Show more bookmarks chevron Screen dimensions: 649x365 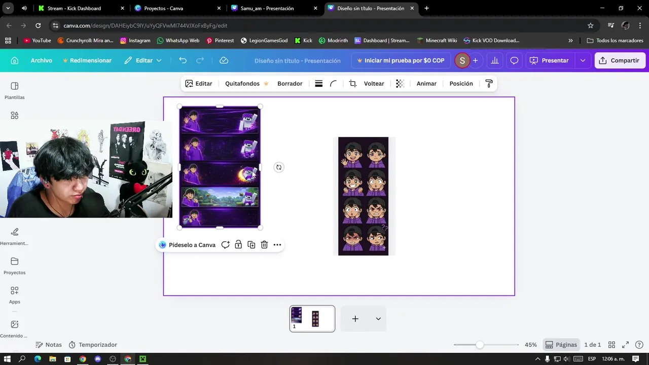point(570,41)
